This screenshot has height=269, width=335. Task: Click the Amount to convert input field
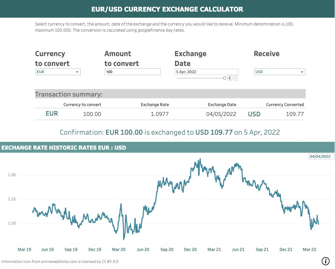pyautogui.click(x=132, y=72)
